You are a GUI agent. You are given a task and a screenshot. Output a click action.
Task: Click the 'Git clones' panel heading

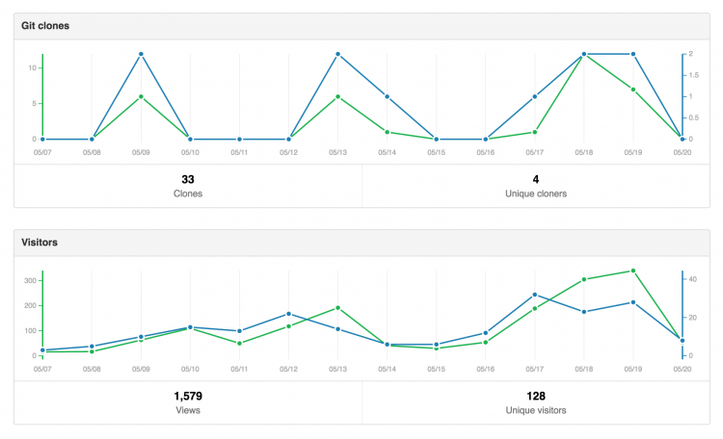(45, 26)
